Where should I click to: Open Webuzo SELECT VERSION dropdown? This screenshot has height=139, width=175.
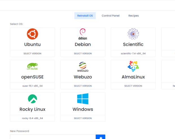click(83, 86)
